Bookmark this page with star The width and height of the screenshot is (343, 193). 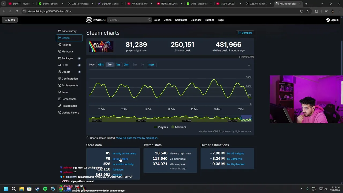308,11
